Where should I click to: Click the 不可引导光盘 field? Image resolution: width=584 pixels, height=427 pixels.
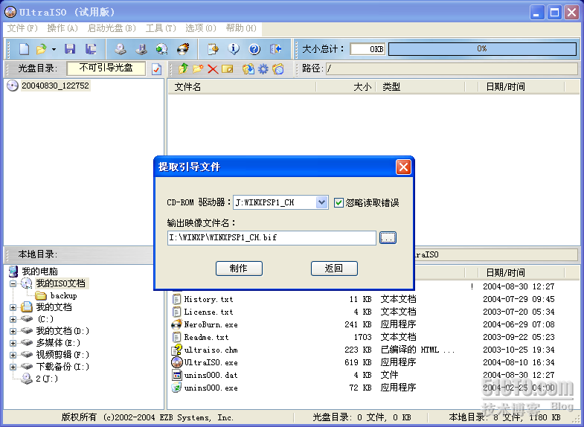[106, 68]
